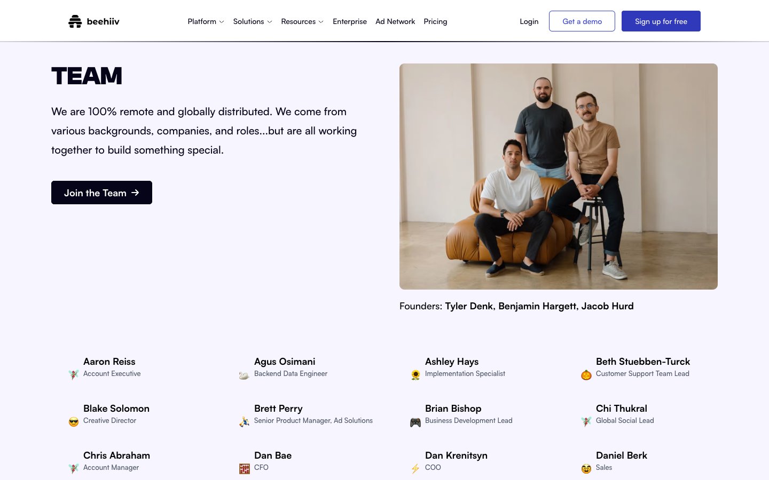Click the fairy emoji beside Aaron Reiss

coord(74,375)
